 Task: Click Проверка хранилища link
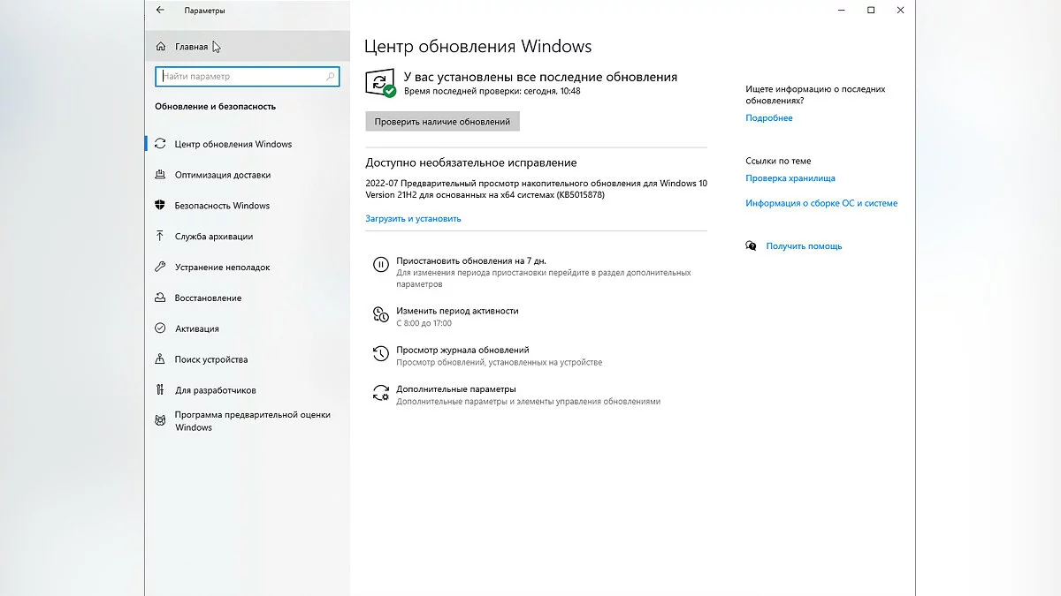coord(790,178)
